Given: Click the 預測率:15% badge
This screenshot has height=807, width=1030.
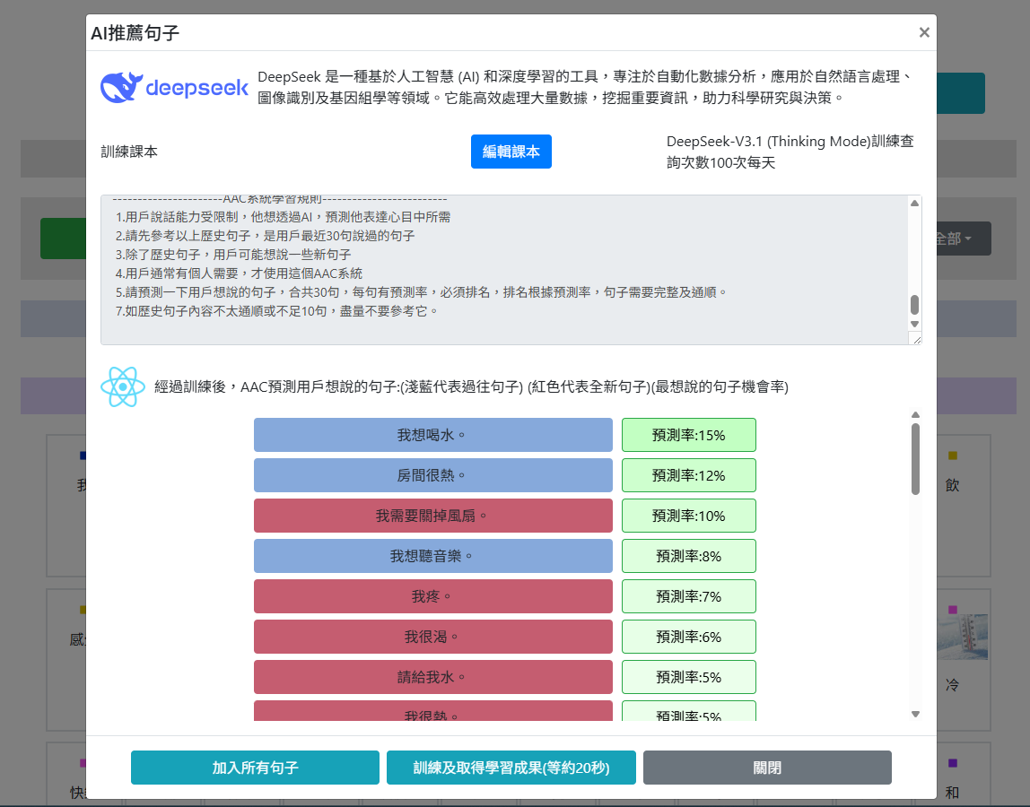Looking at the screenshot, I should point(688,435).
